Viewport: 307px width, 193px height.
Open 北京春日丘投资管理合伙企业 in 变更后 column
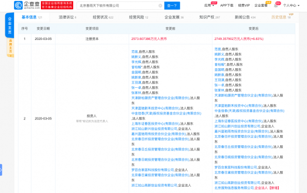pyautogui.click(x=244, y=147)
